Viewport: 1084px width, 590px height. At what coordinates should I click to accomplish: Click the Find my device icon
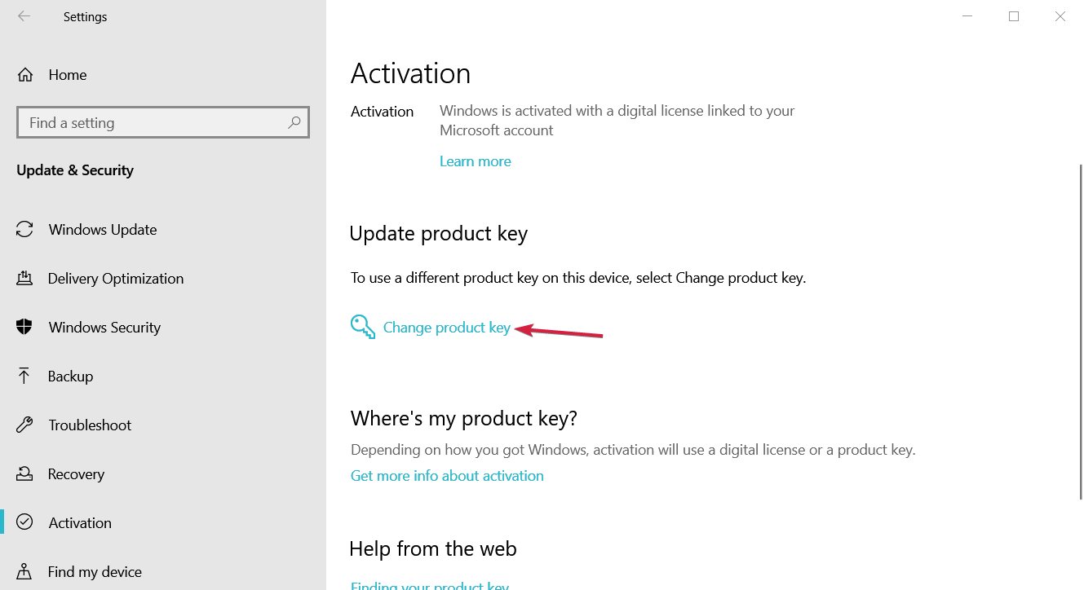(x=24, y=571)
